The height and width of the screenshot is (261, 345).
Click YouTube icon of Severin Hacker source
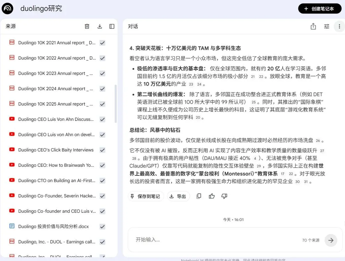[x=12, y=195]
